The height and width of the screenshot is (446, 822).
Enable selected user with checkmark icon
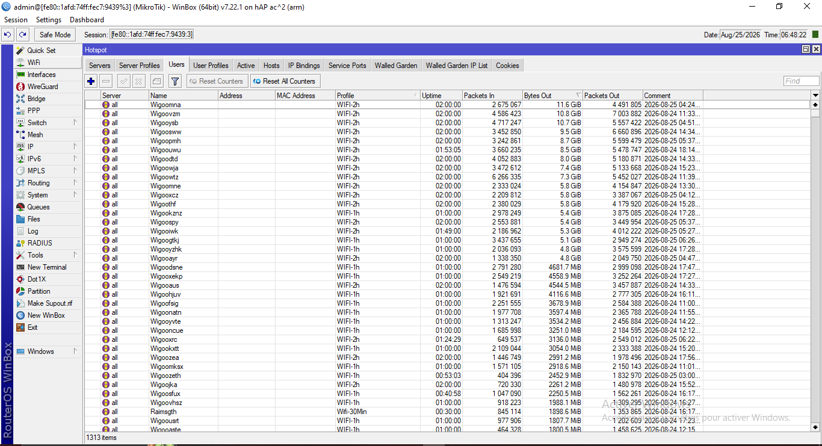[x=124, y=81]
